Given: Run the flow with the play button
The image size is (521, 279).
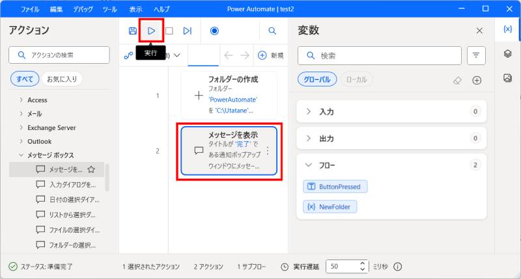Looking at the screenshot, I should tap(151, 31).
